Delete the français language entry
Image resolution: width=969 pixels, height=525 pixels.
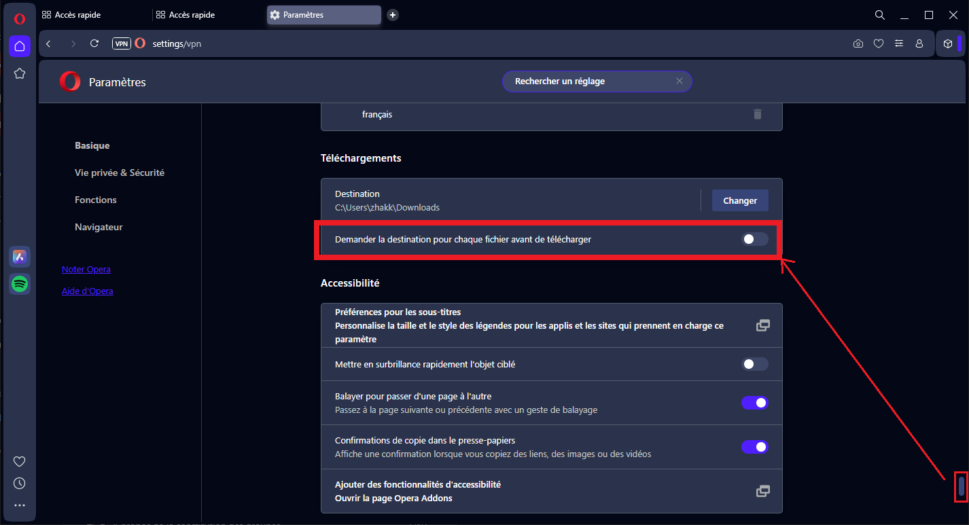(758, 114)
